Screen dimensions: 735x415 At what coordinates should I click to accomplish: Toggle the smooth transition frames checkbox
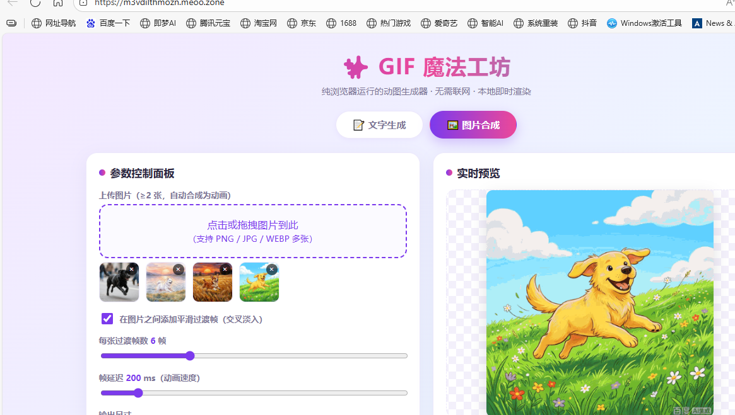pos(107,319)
